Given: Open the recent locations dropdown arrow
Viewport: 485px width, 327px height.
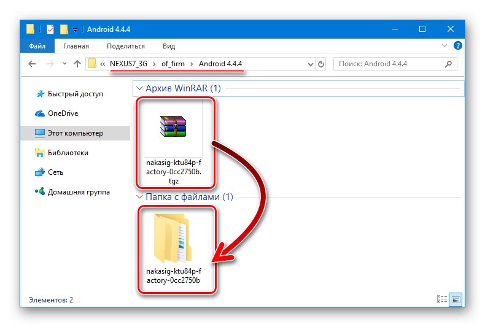Looking at the screenshot, I should (64, 64).
